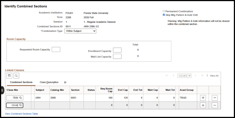Add a row after the ARH 2090 class

203,98
